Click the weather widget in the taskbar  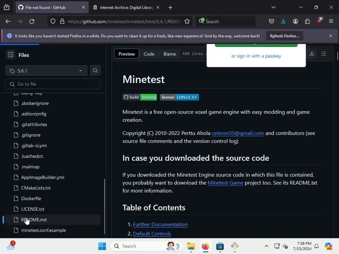tap(11, 246)
